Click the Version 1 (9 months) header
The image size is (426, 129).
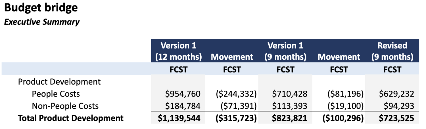pos(285,51)
